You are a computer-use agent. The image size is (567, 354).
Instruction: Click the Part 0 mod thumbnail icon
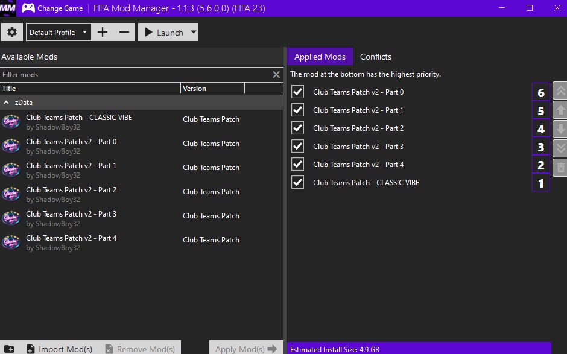coord(11,146)
